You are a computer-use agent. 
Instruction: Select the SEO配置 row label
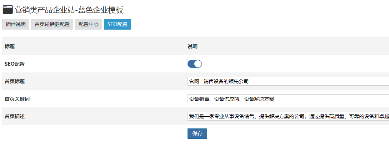[x=15, y=64]
